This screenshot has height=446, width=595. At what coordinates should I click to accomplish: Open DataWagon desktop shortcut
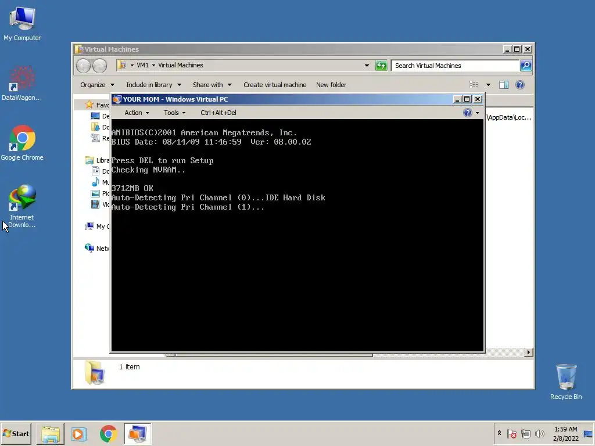click(22, 83)
